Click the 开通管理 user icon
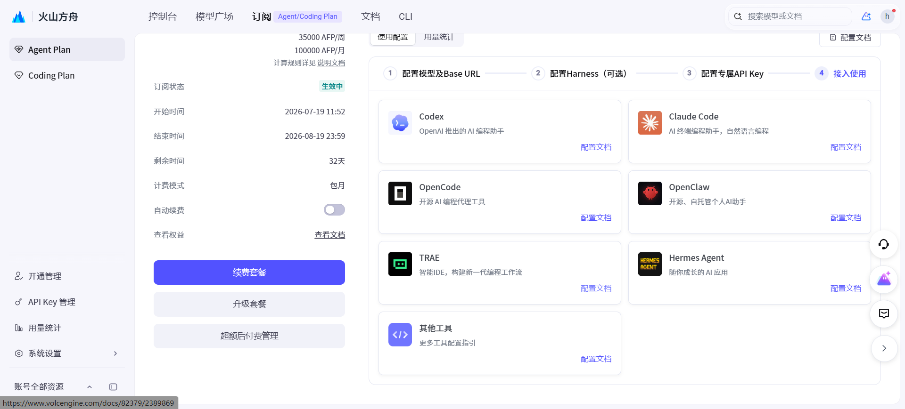905x409 pixels. click(x=19, y=276)
